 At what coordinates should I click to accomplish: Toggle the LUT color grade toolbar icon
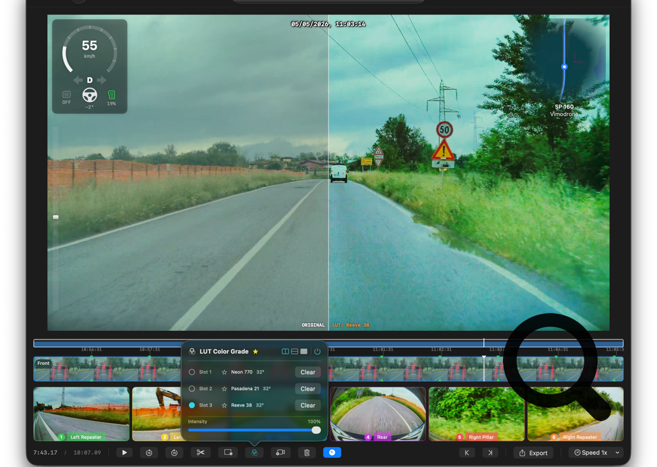[255, 452]
